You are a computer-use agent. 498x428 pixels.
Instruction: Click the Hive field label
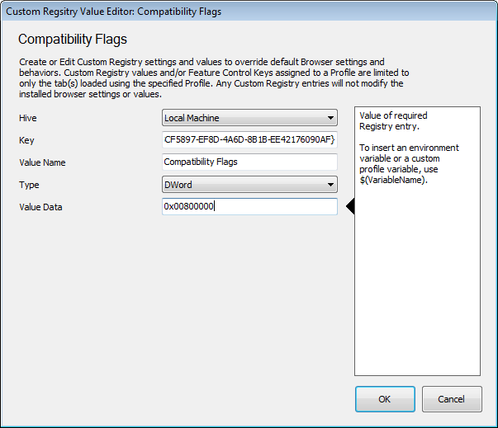tap(28, 118)
